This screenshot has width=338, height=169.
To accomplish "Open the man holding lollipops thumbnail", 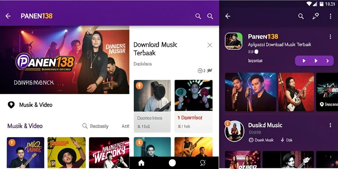I will [193, 96].
